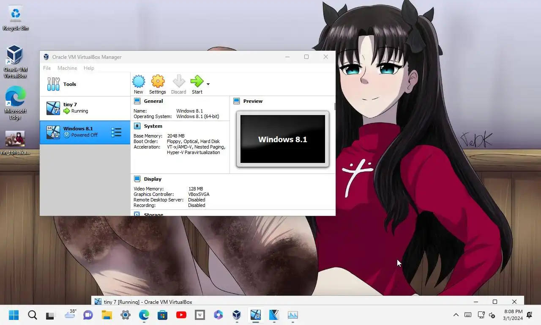Open File Explorer from the taskbar

coord(107,315)
